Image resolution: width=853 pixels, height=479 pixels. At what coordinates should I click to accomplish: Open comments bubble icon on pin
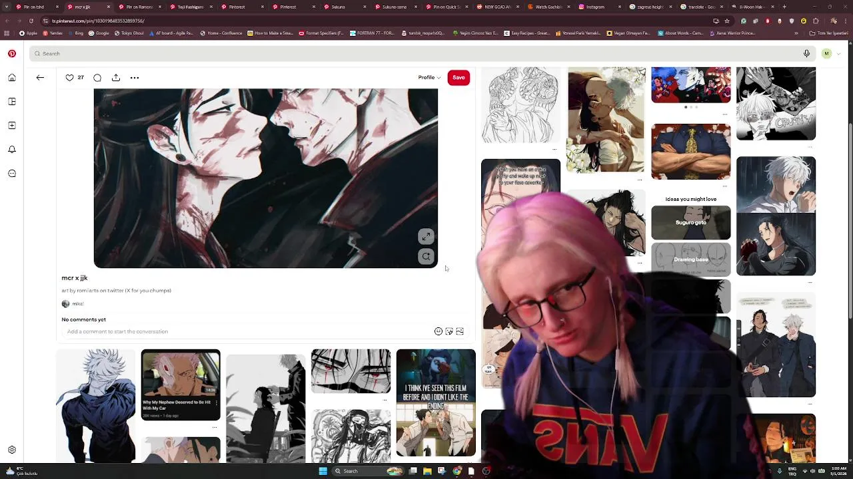pos(97,78)
